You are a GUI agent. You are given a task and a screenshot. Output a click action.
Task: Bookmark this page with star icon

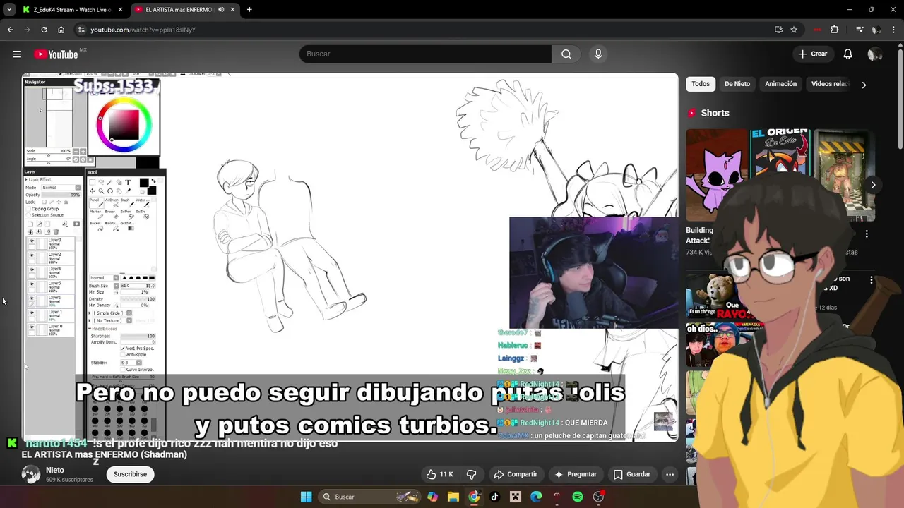coord(794,30)
